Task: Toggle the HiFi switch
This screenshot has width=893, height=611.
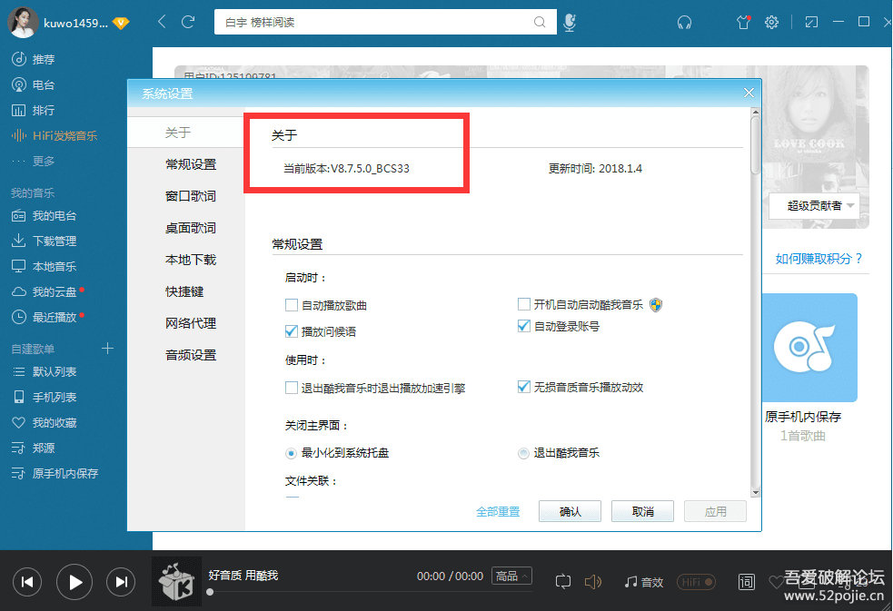Action: pos(697,582)
